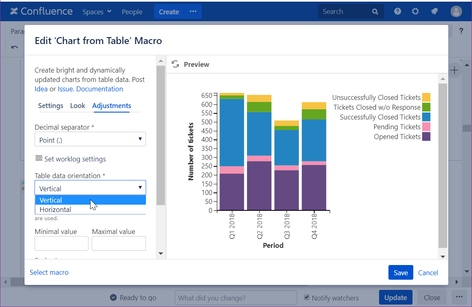Screen dimensions: 472x307
Task: Switch to the Look tab
Action: [x=77, y=106]
